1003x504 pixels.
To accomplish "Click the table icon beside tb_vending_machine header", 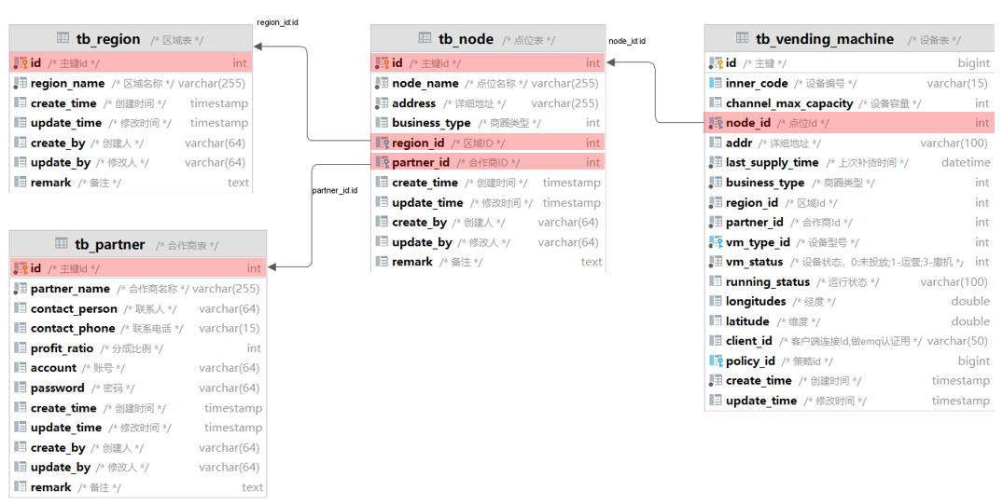I will [742, 38].
